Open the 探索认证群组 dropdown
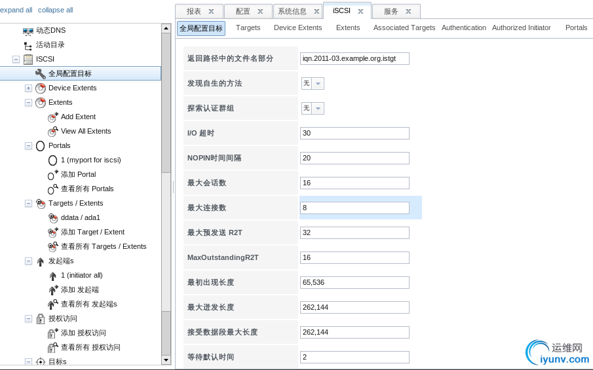593x370 pixels. point(318,108)
